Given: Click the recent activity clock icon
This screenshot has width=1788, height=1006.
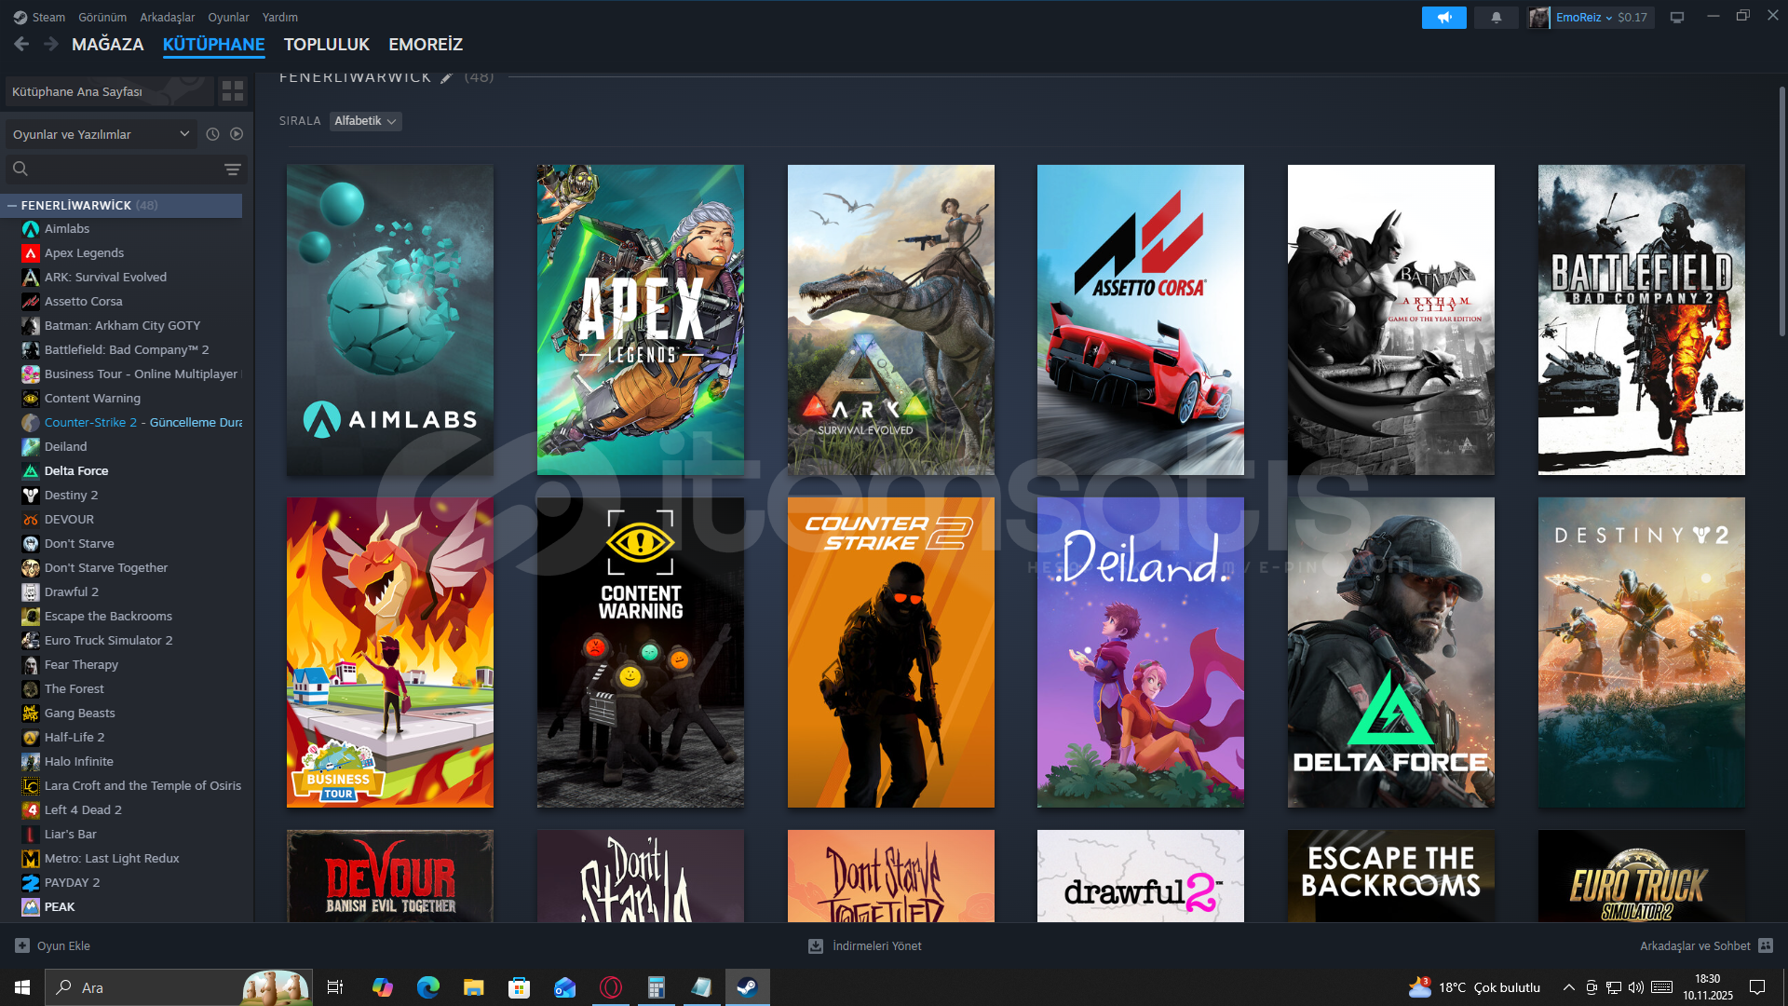Looking at the screenshot, I should (212, 134).
